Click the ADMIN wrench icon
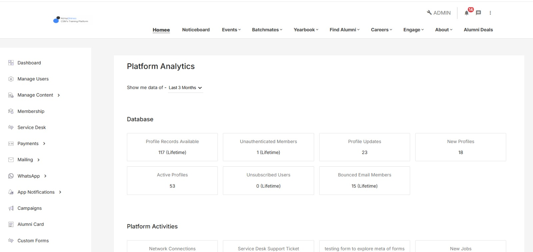 pyautogui.click(x=429, y=12)
